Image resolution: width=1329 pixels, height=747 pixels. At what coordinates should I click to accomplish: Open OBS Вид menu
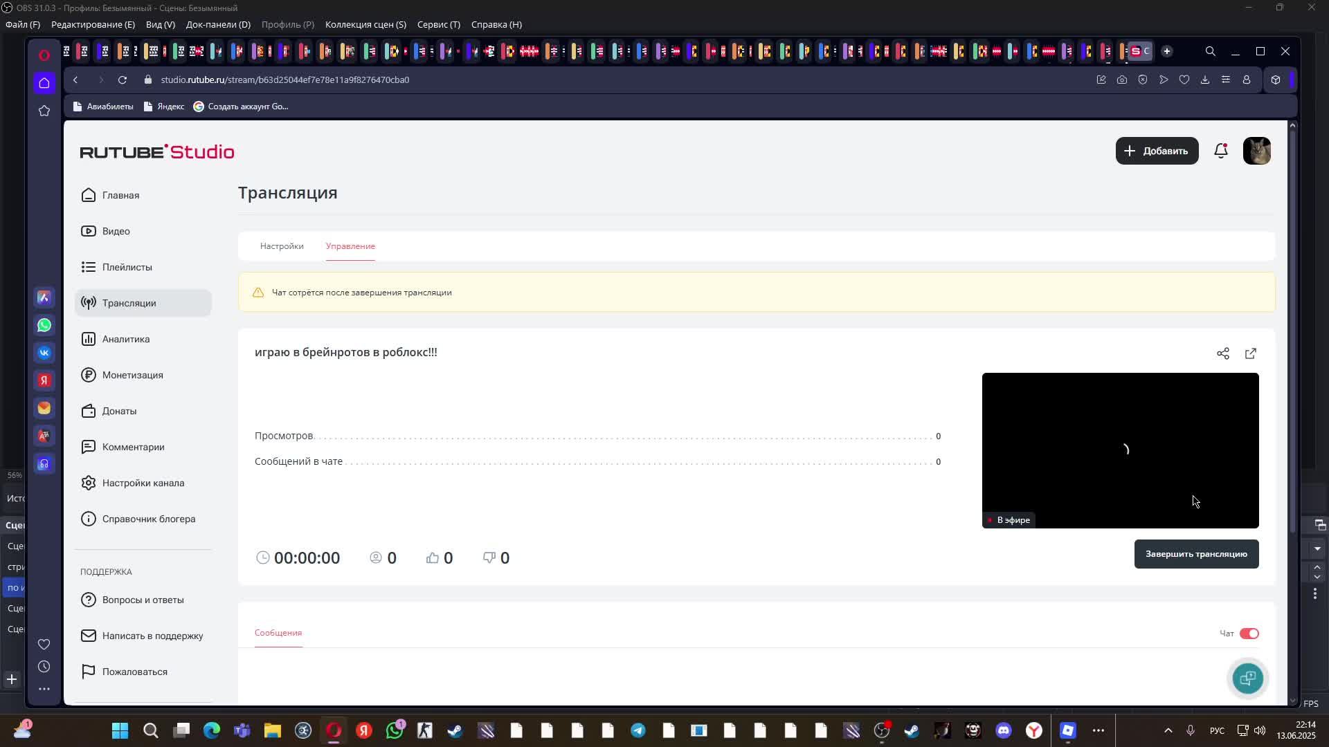point(161,24)
